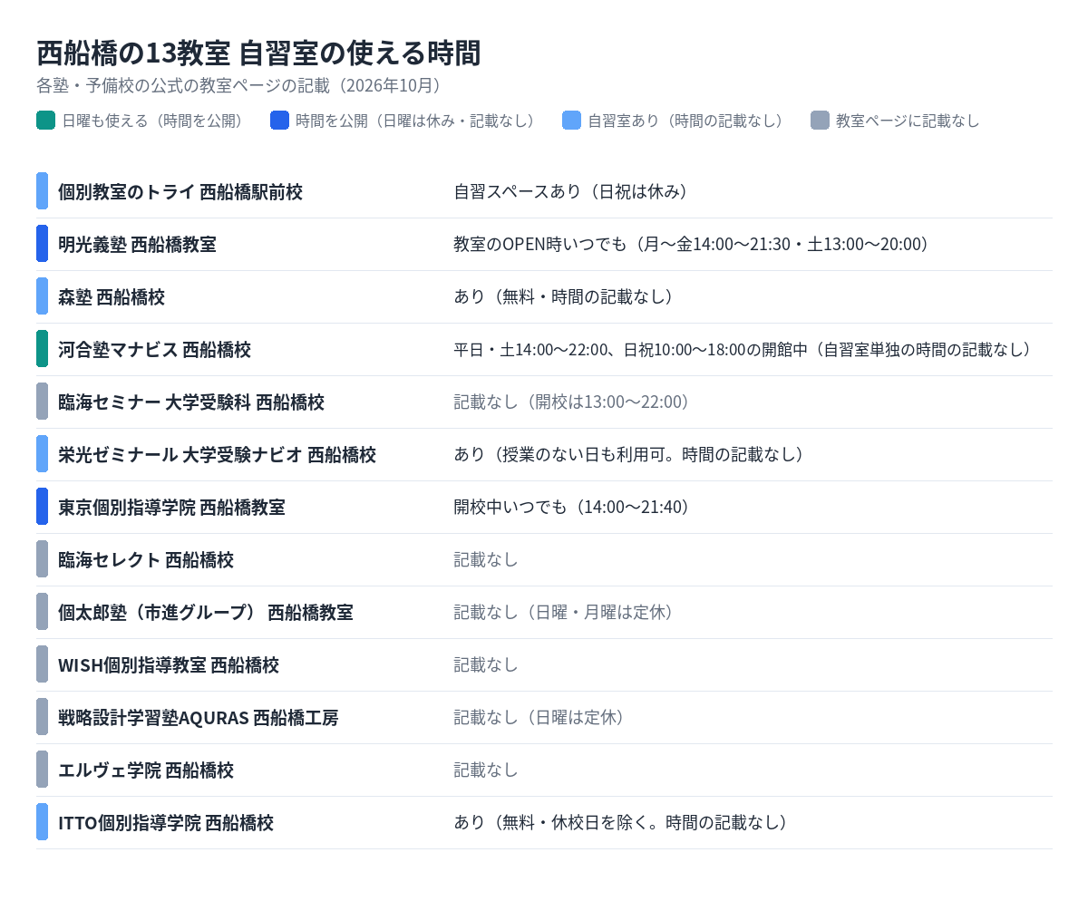The image size is (1088, 901).
Task: Click the gray marker beside 個太郎塾
Action: click(42, 612)
